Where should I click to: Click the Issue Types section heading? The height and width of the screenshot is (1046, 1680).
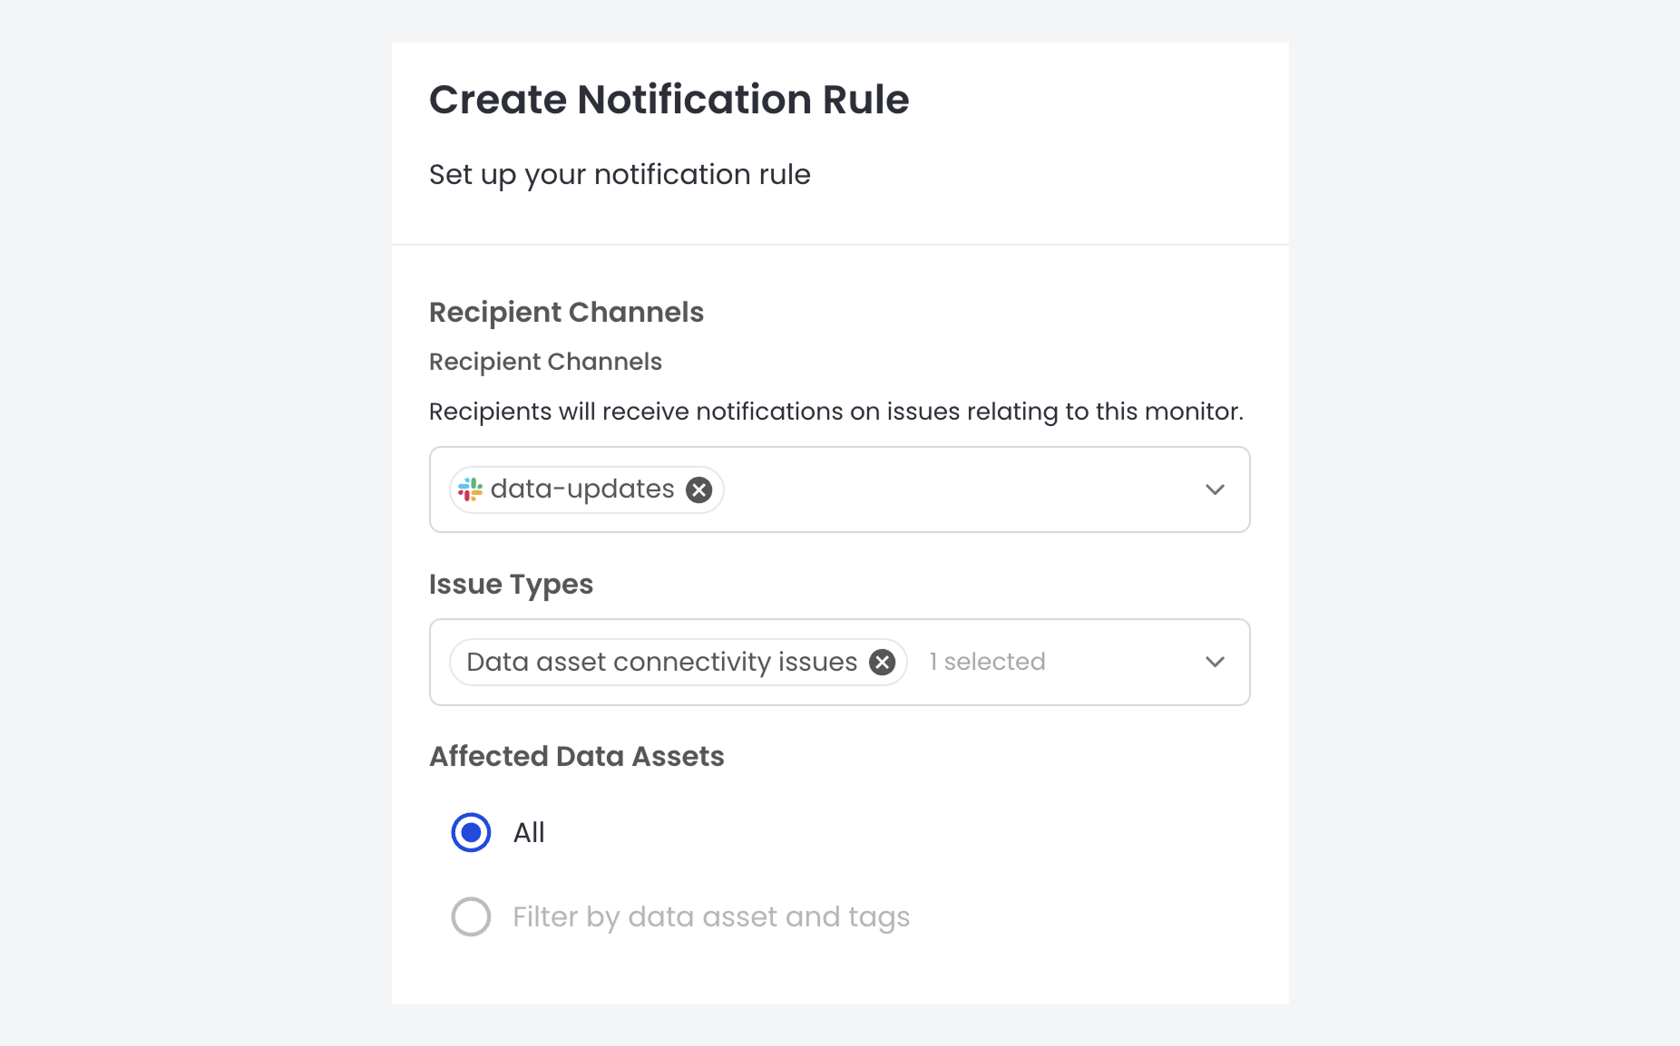511,584
